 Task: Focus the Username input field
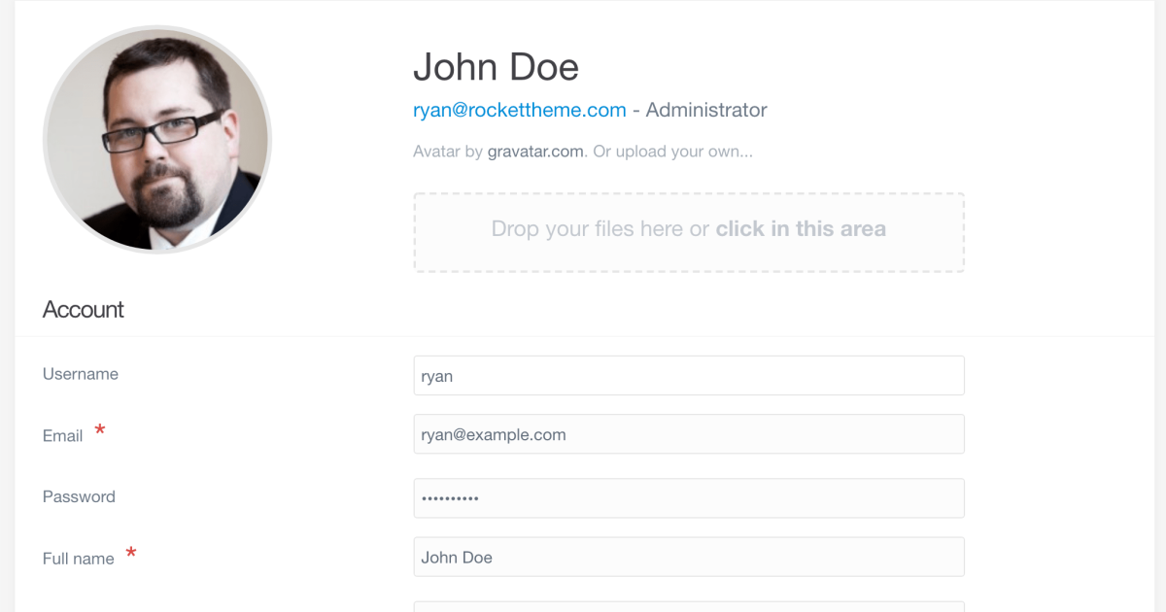pos(688,376)
